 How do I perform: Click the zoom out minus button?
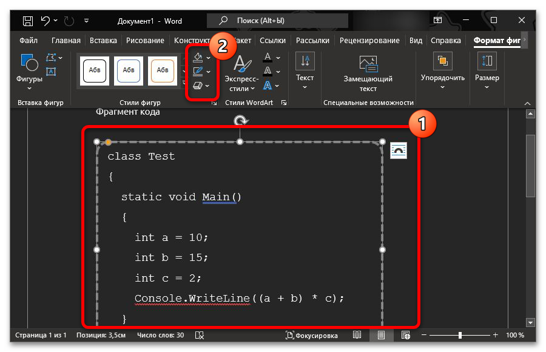424,335
